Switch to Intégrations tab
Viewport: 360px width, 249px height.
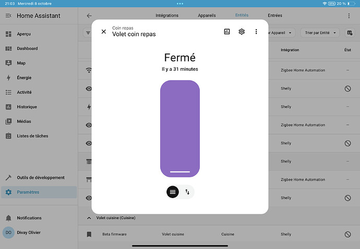(x=167, y=15)
